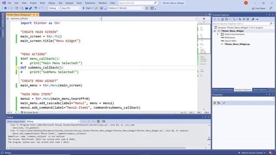Click the Show All Files icon in Solution Explorer
This screenshot has height=155, width=276.
(248, 19)
